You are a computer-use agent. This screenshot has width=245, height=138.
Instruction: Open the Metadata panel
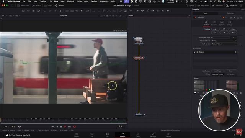217,5
